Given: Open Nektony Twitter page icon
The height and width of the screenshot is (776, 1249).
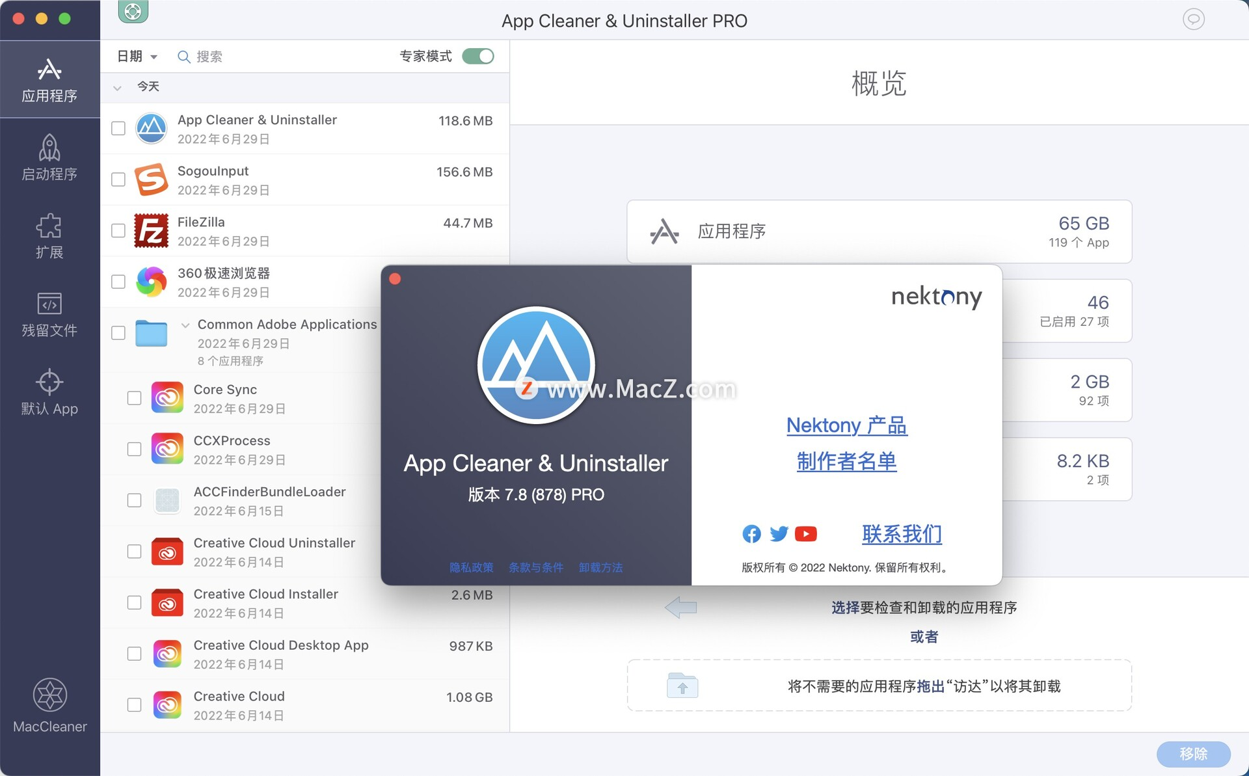Looking at the screenshot, I should click(779, 534).
